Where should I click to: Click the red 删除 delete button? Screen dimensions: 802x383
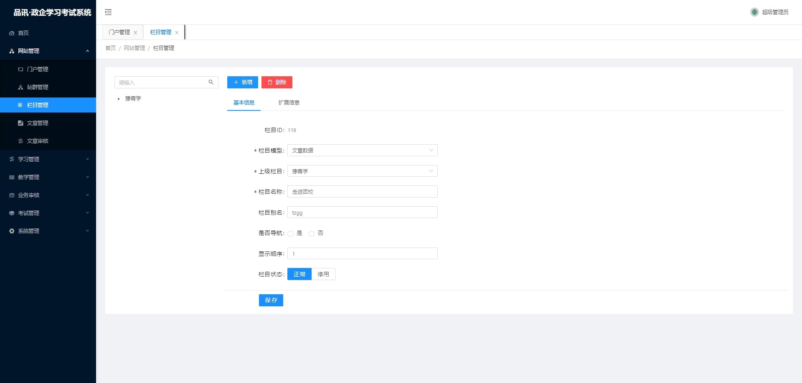click(x=277, y=83)
